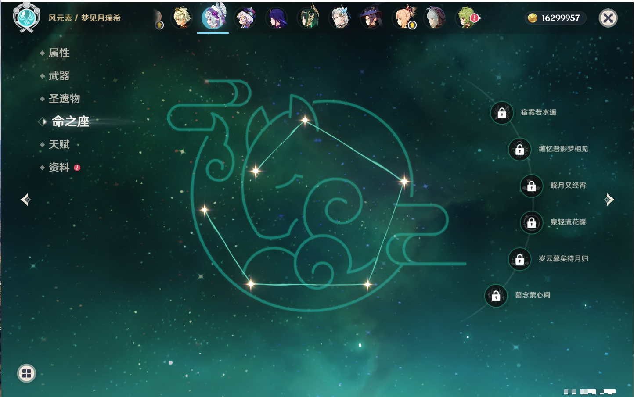This screenshot has height=397, width=634.
Task: Click the lock icon beside 慕念萦心间
Action: [496, 296]
